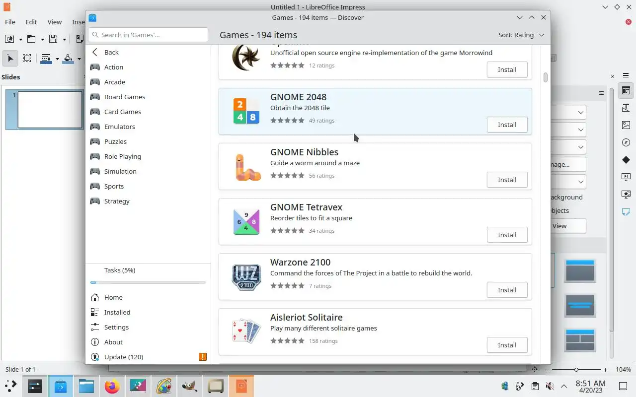Click Impress New presentation icon

click(9, 39)
